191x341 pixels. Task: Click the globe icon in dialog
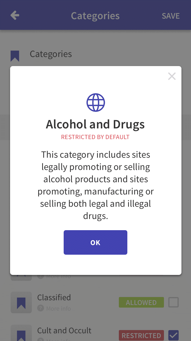[x=95, y=103]
